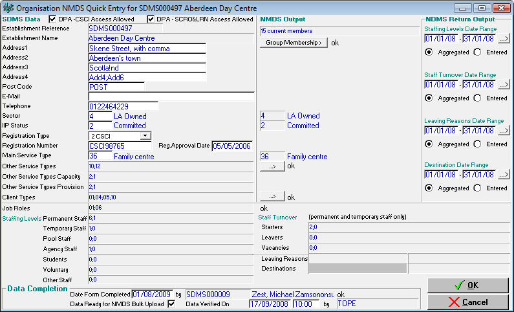Image resolution: width=514 pixels, height=312 pixels.
Task: Click the 15 current members text
Action: (x=286, y=31)
